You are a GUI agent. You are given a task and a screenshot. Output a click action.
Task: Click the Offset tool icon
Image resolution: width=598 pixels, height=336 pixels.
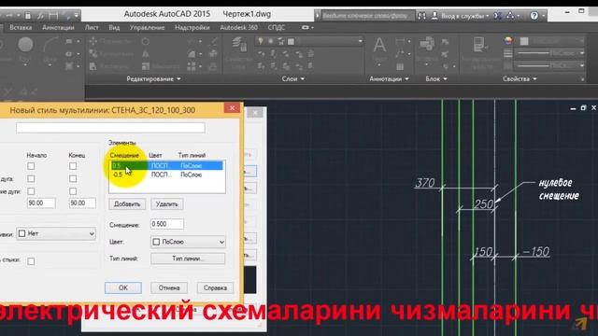tap(214, 66)
